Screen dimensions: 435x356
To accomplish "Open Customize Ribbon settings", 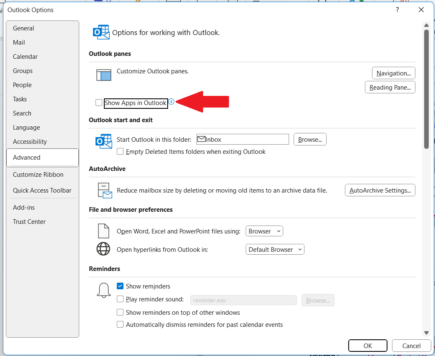I will [x=43, y=174].
